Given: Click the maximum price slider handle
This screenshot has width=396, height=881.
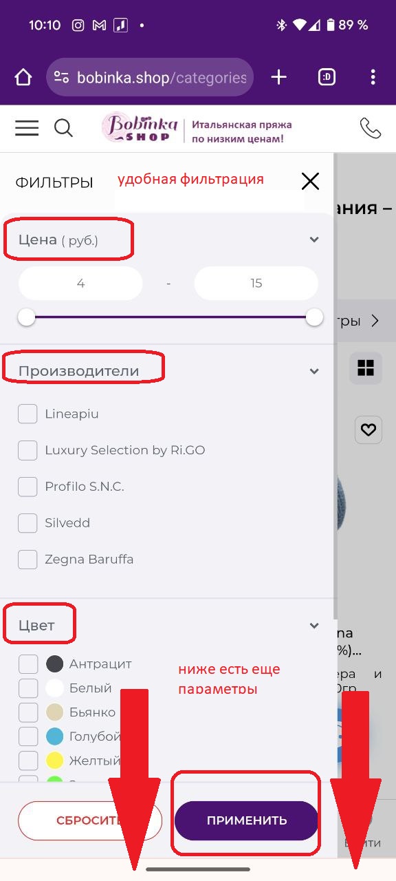Looking at the screenshot, I should point(314,317).
